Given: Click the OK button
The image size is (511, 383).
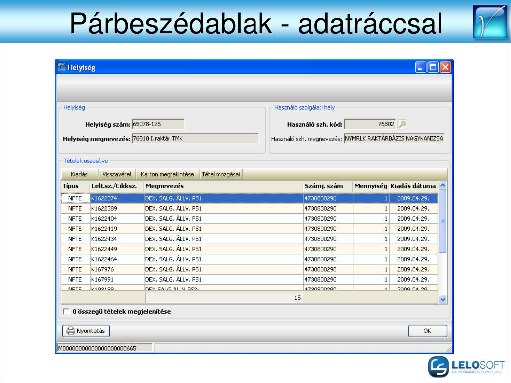Looking at the screenshot, I should pyautogui.click(x=427, y=331).
